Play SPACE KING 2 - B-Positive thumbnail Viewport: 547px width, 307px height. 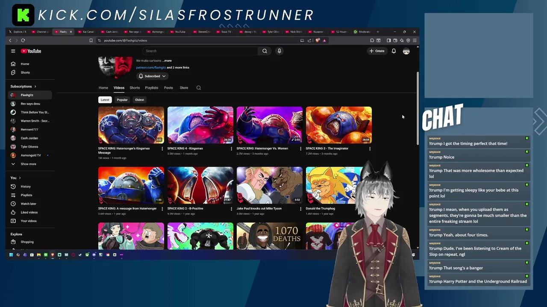tap(200, 185)
